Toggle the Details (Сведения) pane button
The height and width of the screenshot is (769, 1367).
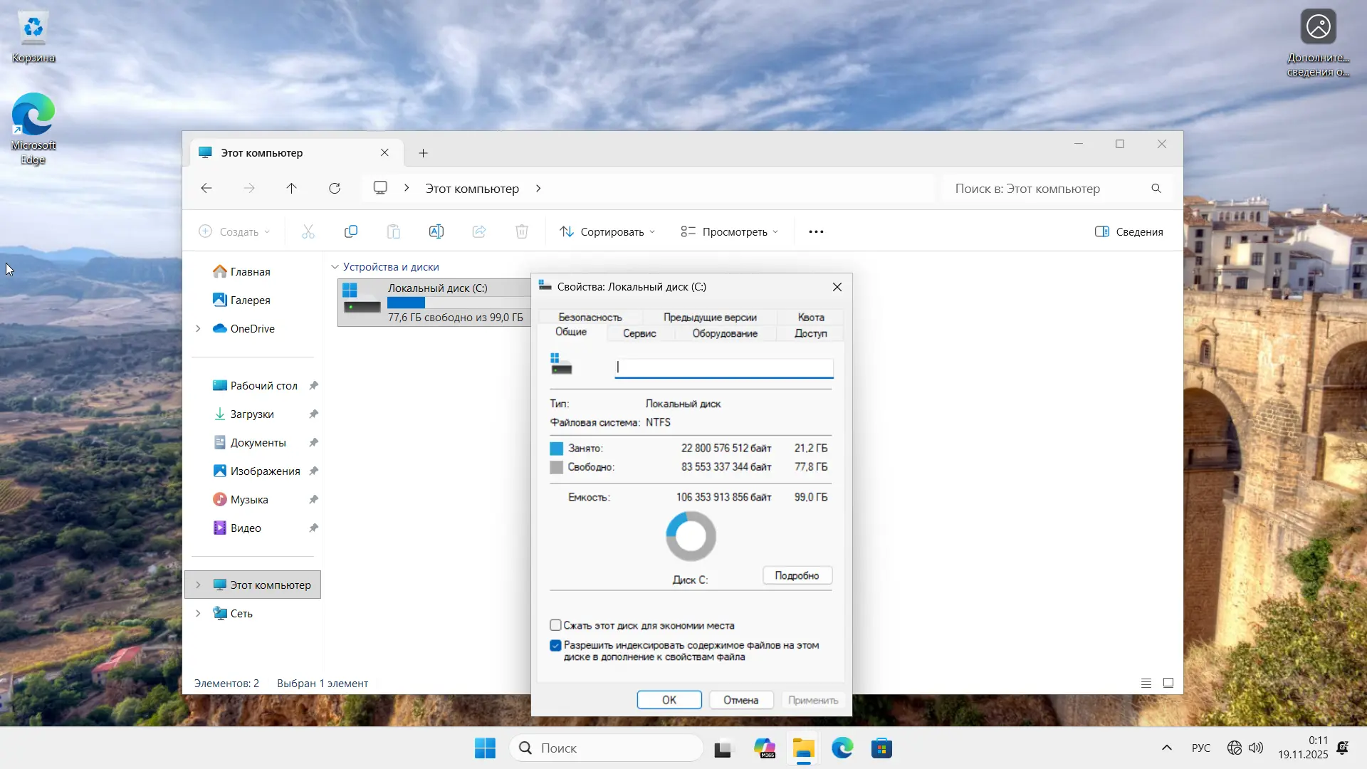pyautogui.click(x=1129, y=231)
